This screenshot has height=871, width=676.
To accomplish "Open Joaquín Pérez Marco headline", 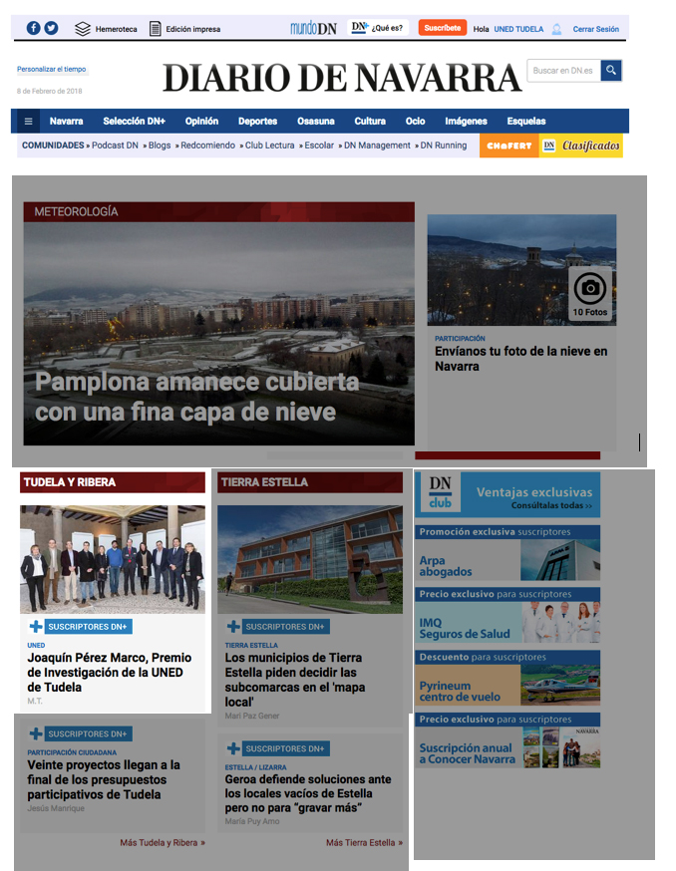I will click(110, 672).
